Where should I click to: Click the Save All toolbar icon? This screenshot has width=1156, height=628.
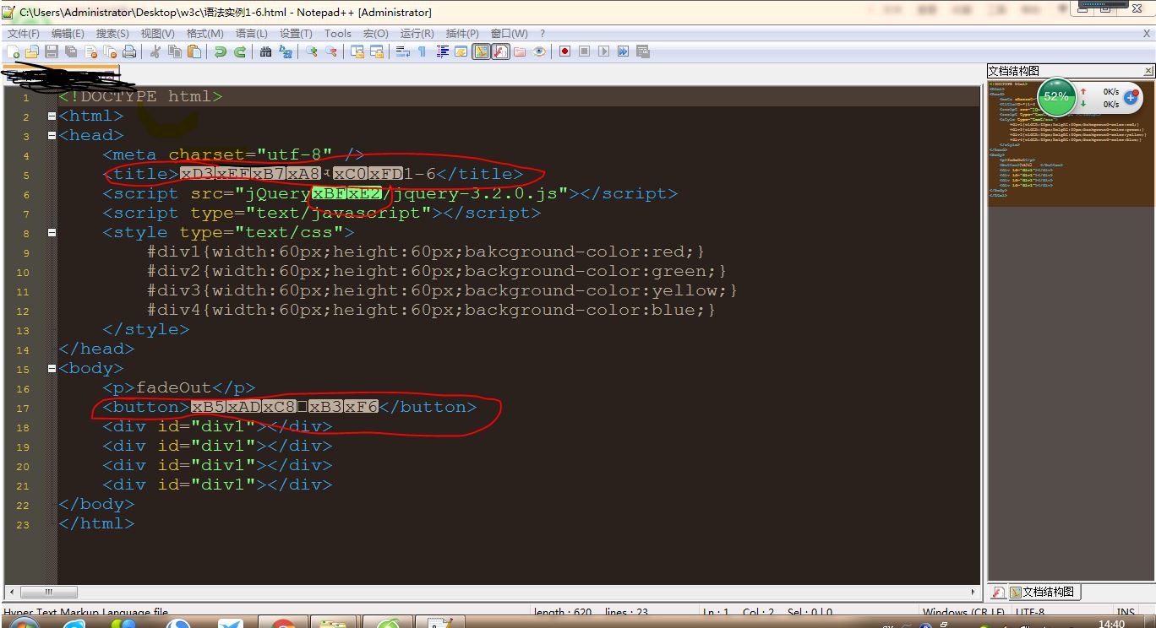(71, 51)
